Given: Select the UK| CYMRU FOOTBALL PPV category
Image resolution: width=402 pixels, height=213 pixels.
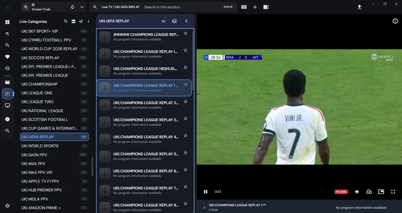Looking at the screenshot, I should click(x=54, y=40).
